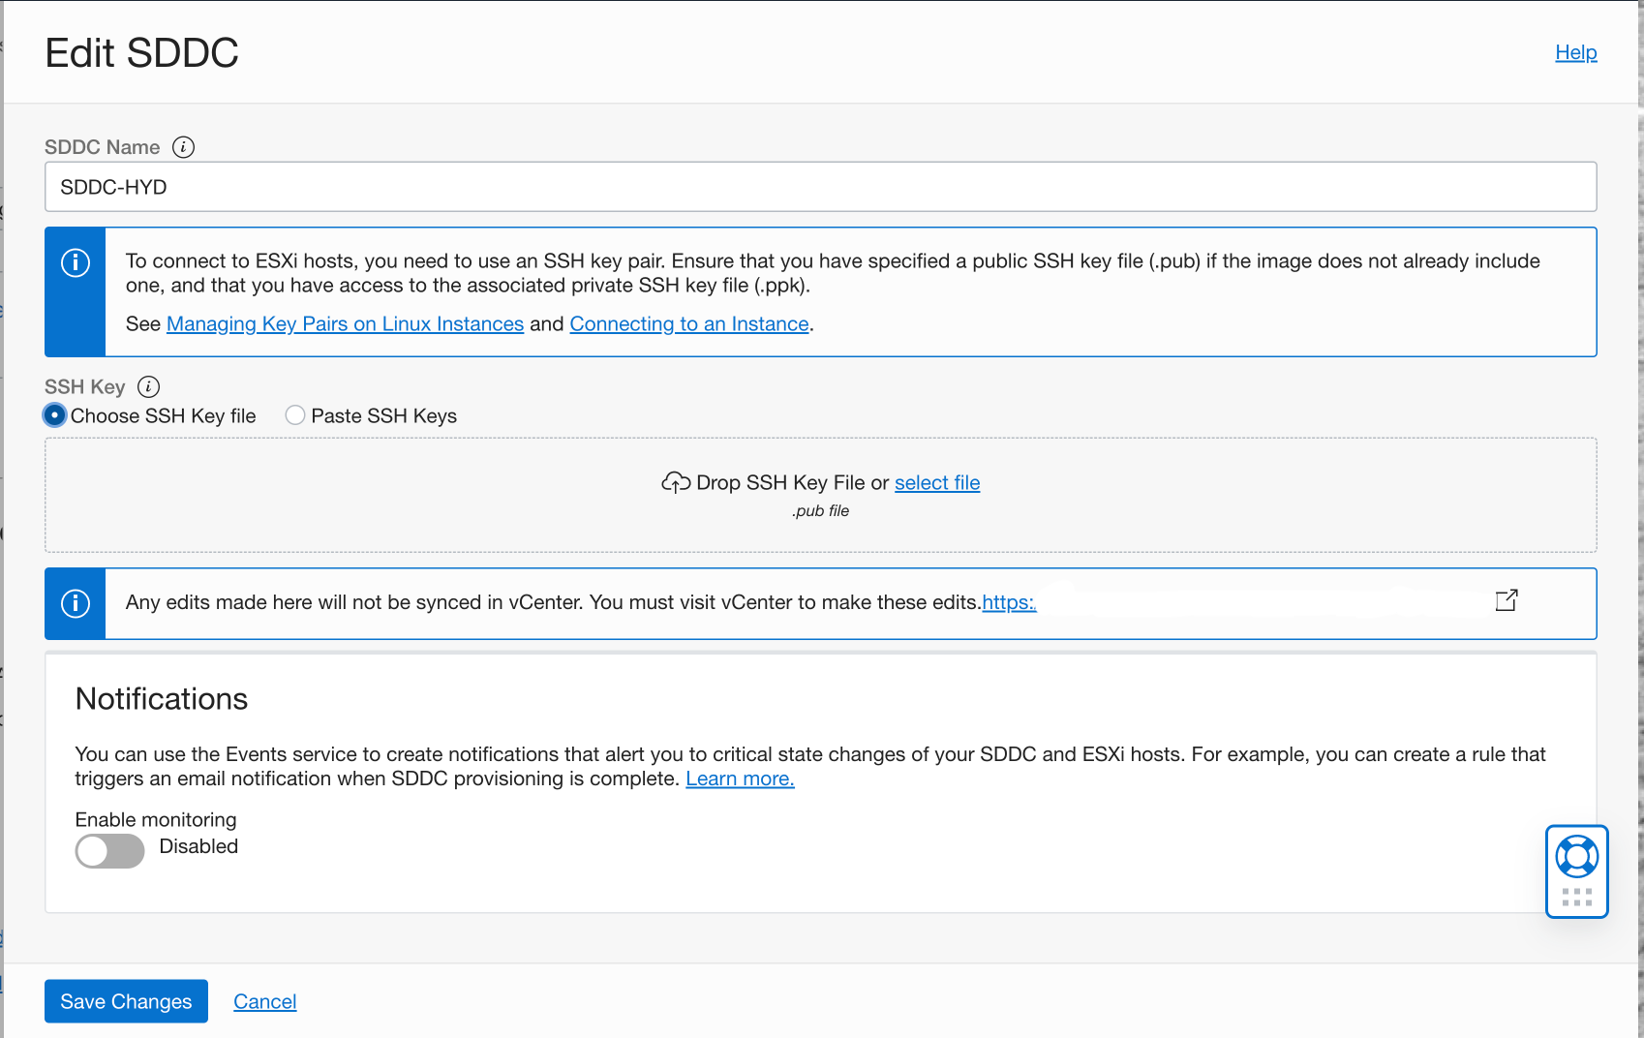
Task: Open the Help link
Action: [x=1575, y=52]
